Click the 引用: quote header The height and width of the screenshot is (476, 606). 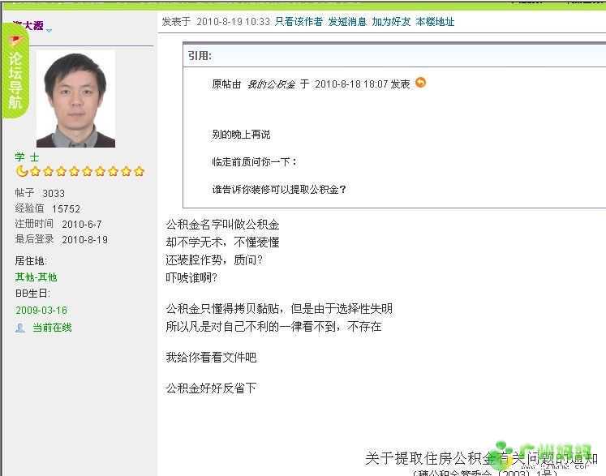tap(200, 56)
